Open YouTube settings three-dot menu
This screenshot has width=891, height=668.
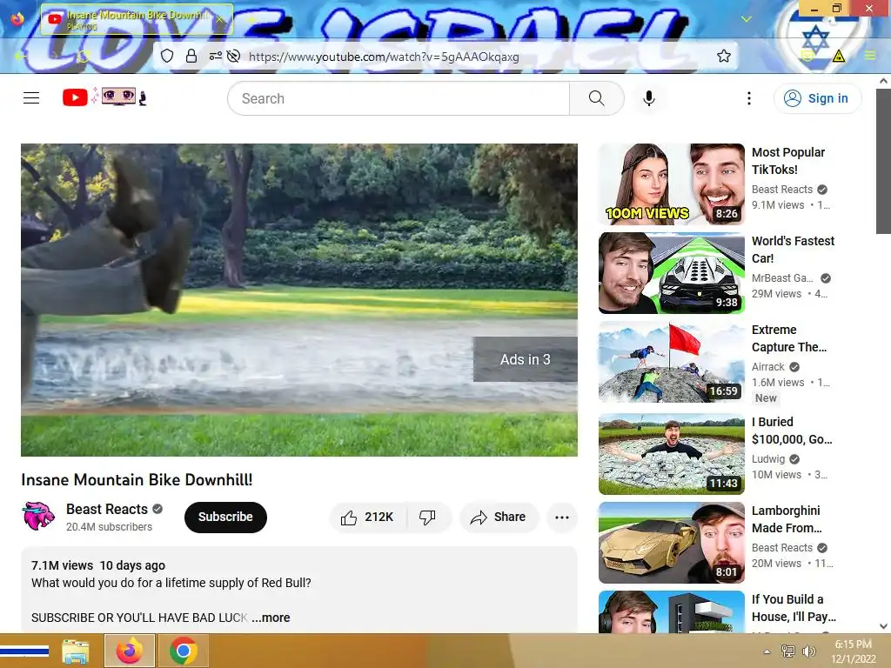click(749, 98)
